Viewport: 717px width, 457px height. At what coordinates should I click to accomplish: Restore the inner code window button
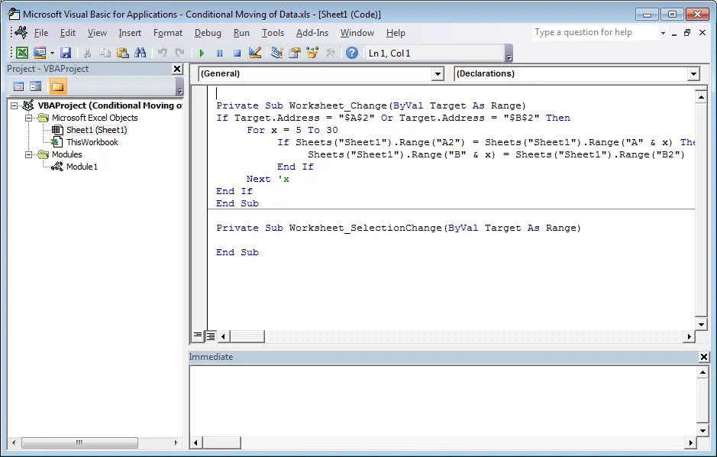tap(686, 33)
